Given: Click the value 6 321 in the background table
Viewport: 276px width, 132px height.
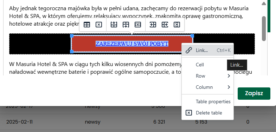Looking at the screenshot, I should click(x=159, y=122).
